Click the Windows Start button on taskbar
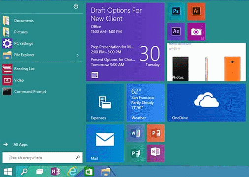Viewport: 249px width, 177px height. pos(8,172)
